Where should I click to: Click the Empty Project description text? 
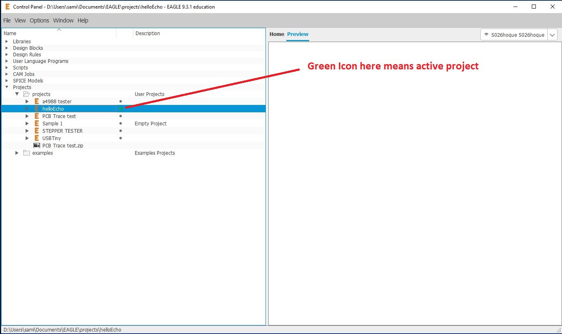(151, 123)
